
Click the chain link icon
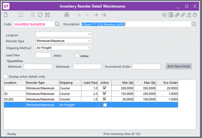click(x=183, y=15)
